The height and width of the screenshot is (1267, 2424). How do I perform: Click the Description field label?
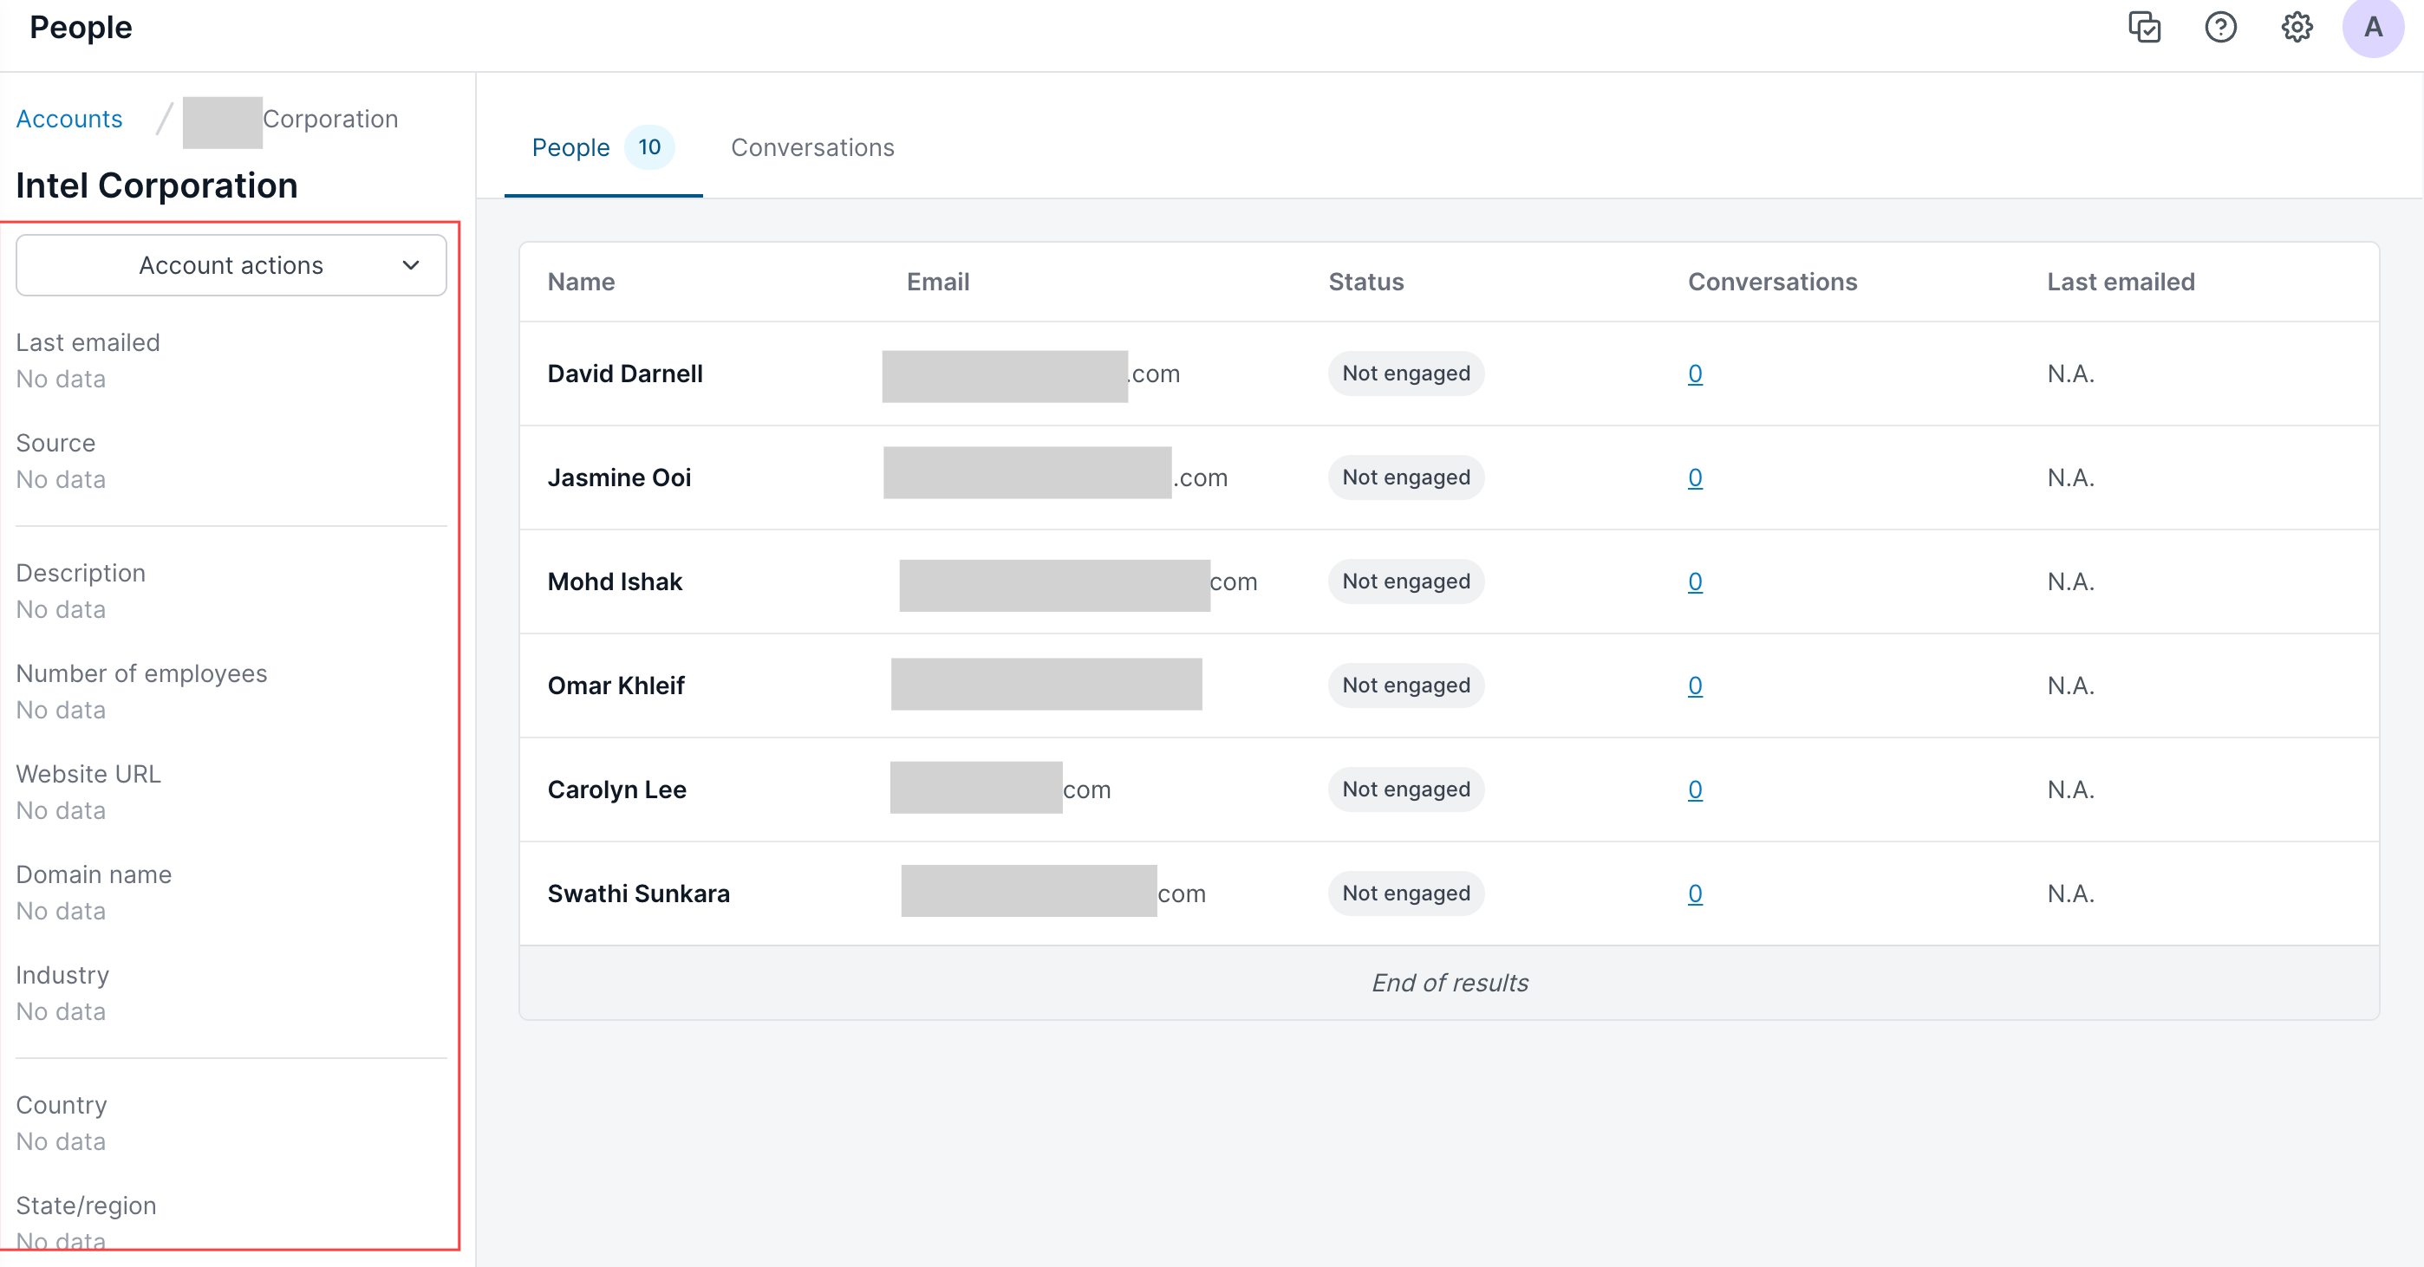click(81, 574)
